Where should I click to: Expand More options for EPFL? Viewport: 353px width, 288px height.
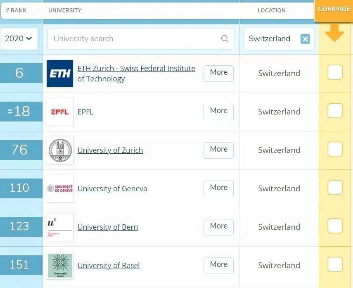point(218,111)
